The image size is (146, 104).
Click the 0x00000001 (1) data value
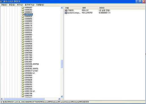(x=105, y=13)
